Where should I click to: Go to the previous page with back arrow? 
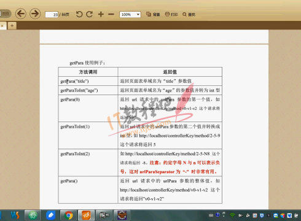coord(21,14)
